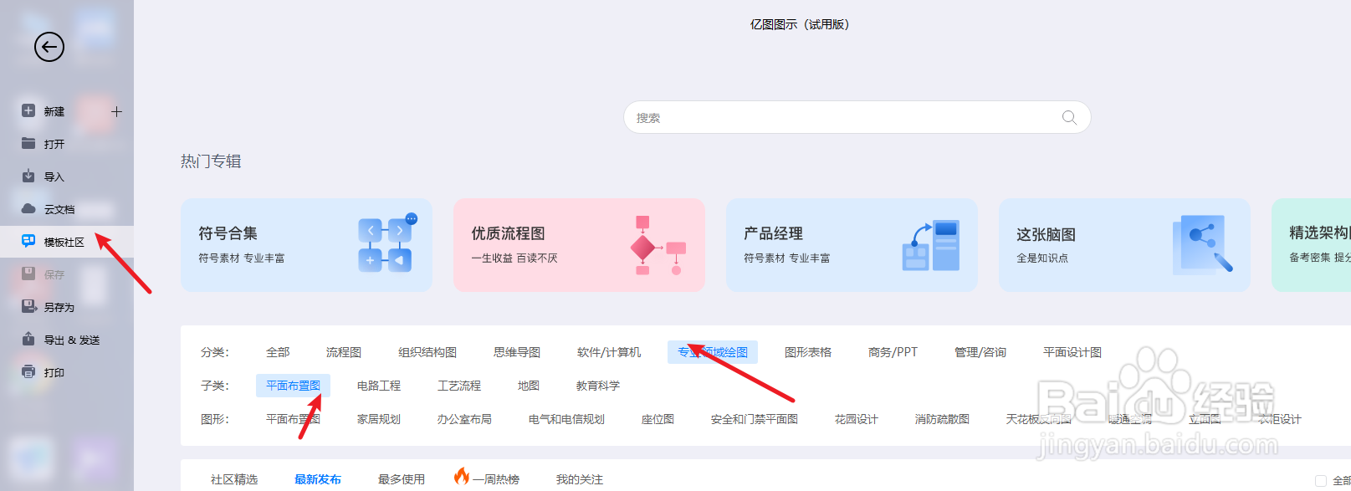Select the 管理/咨询 category

point(980,352)
